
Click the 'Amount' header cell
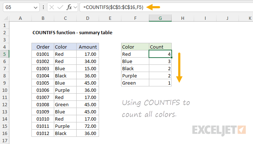87,47
